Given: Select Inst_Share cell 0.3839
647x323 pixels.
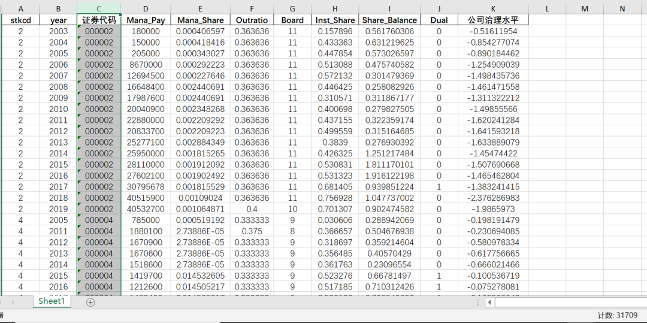Looking at the screenshot, I should click(x=335, y=142).
